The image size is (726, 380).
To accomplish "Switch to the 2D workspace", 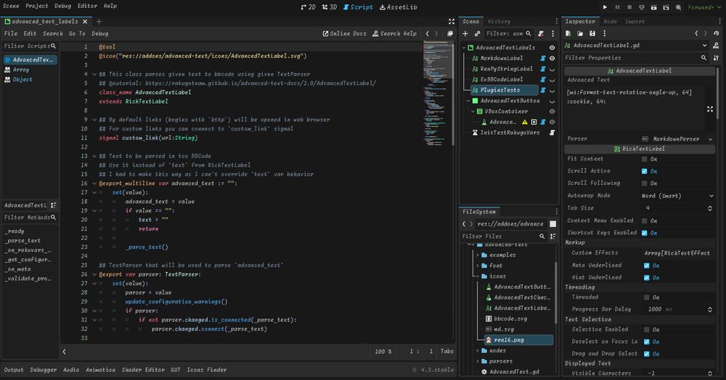I will click(309, 7).
